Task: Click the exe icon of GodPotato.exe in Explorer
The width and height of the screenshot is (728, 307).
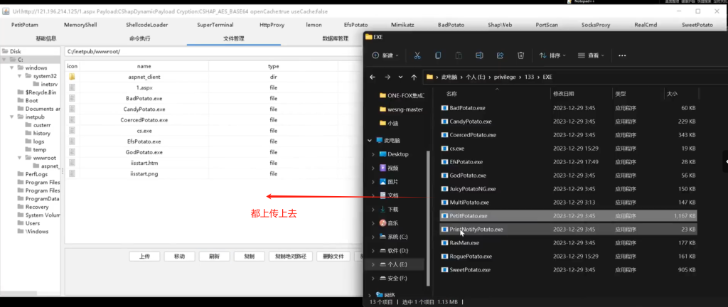Action: point(444,176)
